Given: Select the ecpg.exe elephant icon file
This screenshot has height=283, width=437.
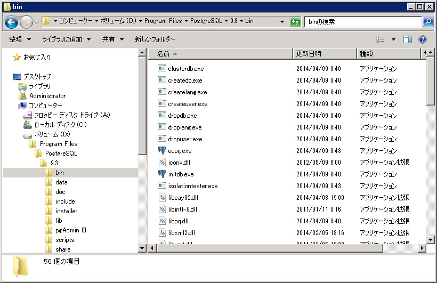Looking at the screenshot, I should click(x=179, y=151).
